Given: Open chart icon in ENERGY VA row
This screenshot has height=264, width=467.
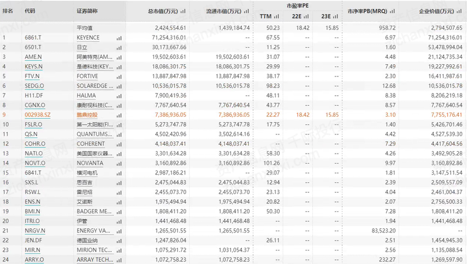Looking at the screenshot, I should (x=119, y=231).
